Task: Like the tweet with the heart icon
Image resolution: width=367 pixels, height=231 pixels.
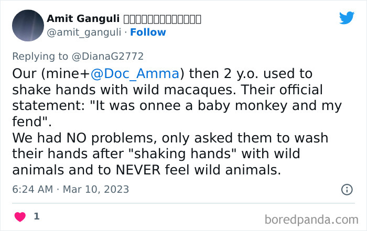Action: [20, 216]
